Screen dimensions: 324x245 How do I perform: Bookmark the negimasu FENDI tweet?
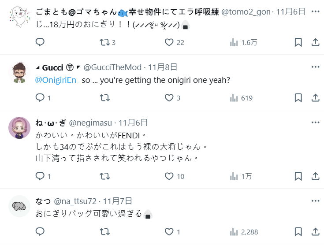coord(298,176)
